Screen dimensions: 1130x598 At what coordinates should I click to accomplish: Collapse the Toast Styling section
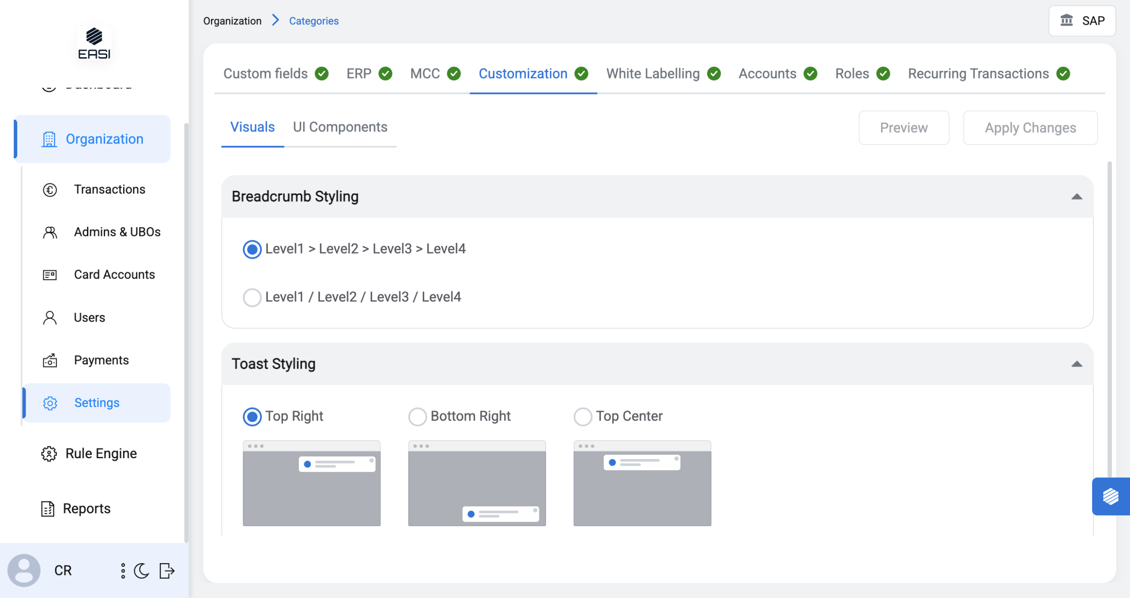tap(1077, 364)
